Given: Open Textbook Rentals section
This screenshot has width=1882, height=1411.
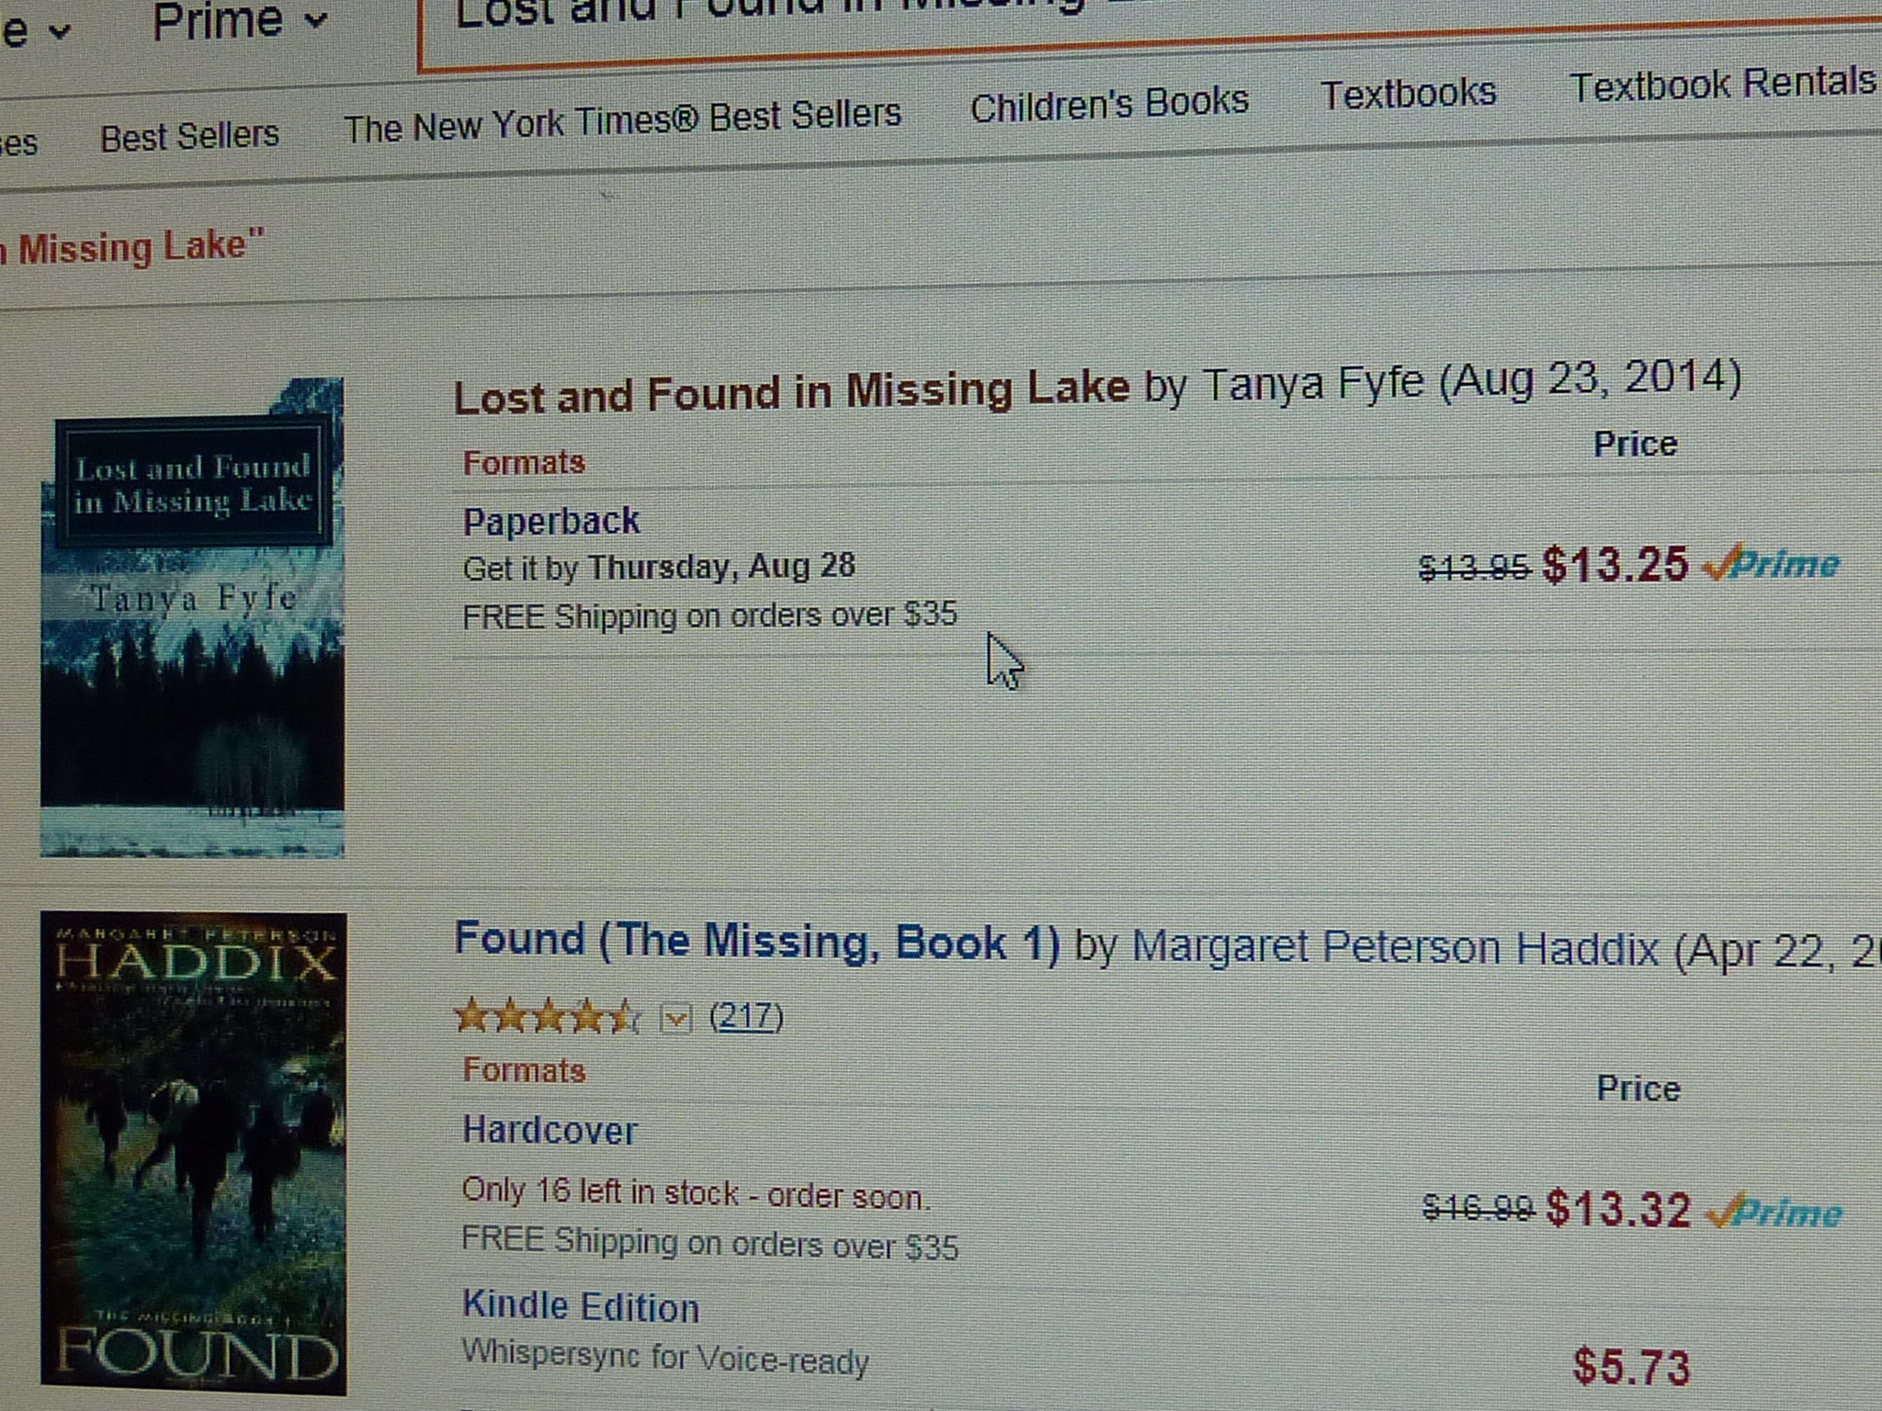Looking at the screenshot, I should [1722, 85].
